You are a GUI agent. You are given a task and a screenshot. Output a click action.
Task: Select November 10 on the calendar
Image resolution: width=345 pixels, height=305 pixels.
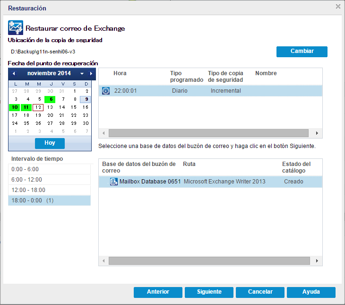pos(15,107)
